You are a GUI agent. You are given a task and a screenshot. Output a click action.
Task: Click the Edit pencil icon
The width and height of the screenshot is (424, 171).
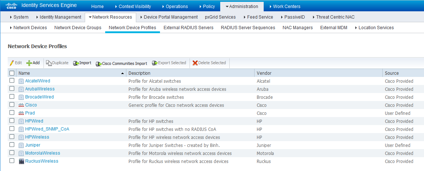pos(12,63)
